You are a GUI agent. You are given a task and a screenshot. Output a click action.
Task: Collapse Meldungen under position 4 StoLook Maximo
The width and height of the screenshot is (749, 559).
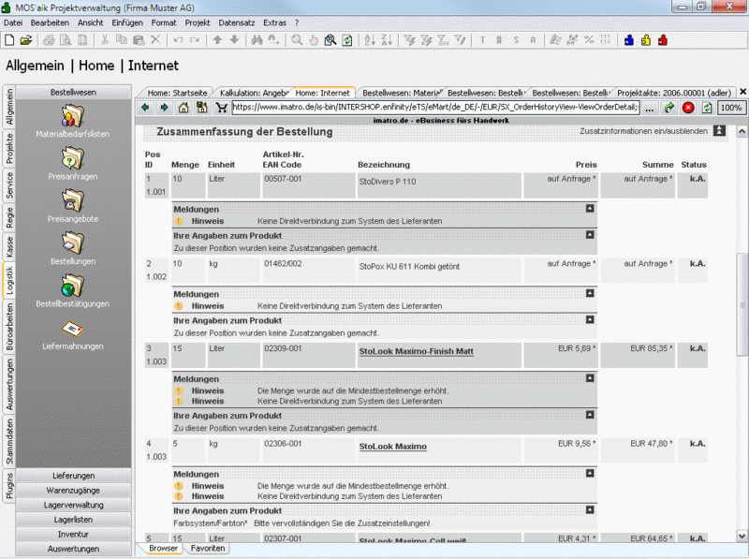coord(590,473)
